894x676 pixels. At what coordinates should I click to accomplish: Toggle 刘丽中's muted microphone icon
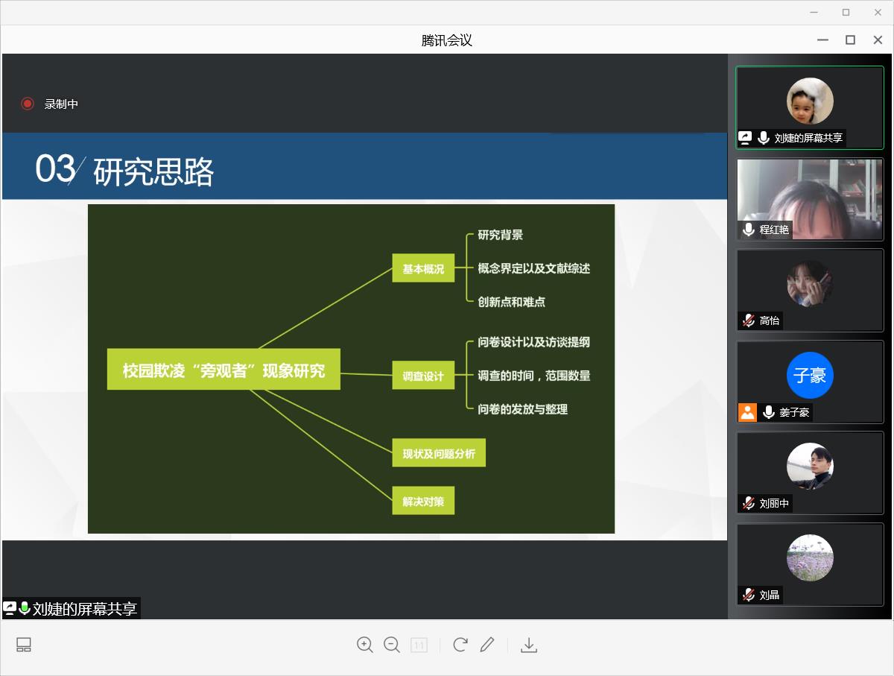pyautogui.click(x=748, y=503)
